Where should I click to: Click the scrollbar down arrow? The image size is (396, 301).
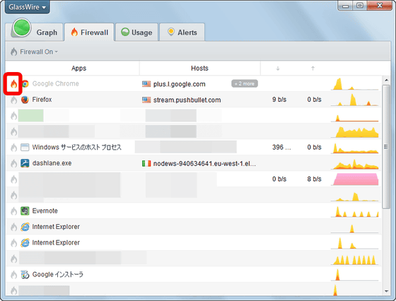386,291
